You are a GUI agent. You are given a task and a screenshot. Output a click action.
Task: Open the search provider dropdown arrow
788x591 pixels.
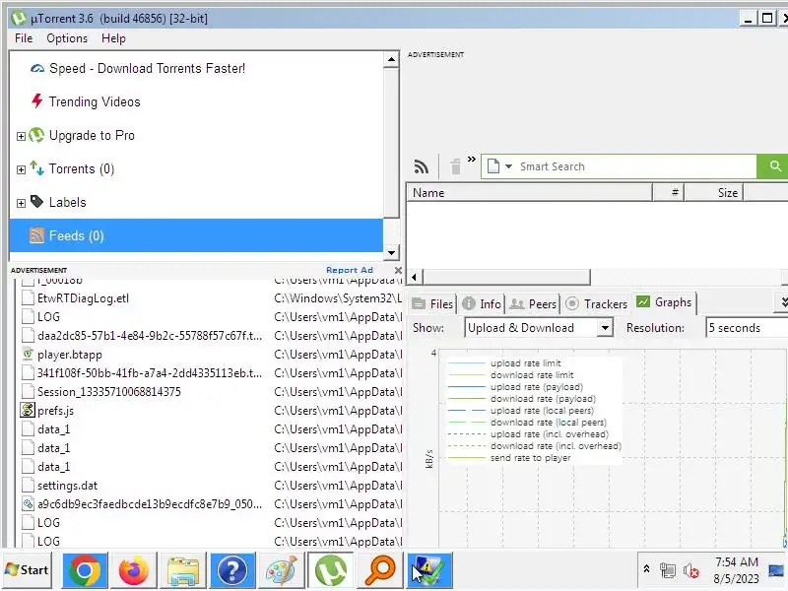coord(508,166)
